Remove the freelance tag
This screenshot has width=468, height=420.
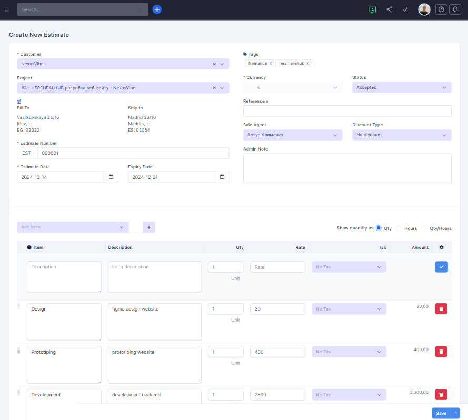point(271,63)
